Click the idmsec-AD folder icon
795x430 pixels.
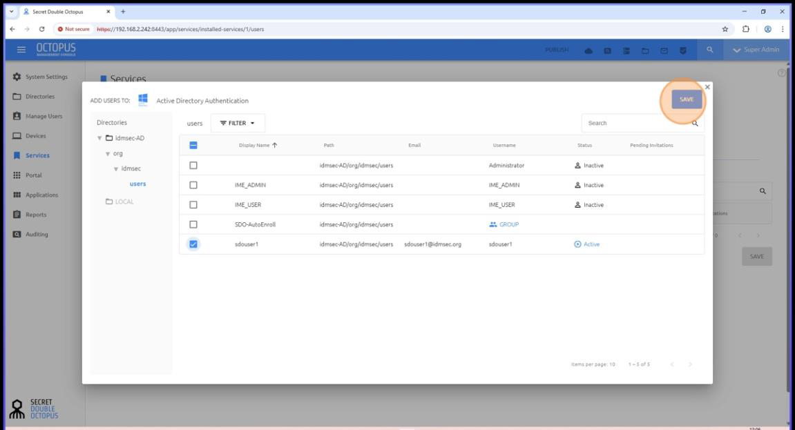click(109, 138)
